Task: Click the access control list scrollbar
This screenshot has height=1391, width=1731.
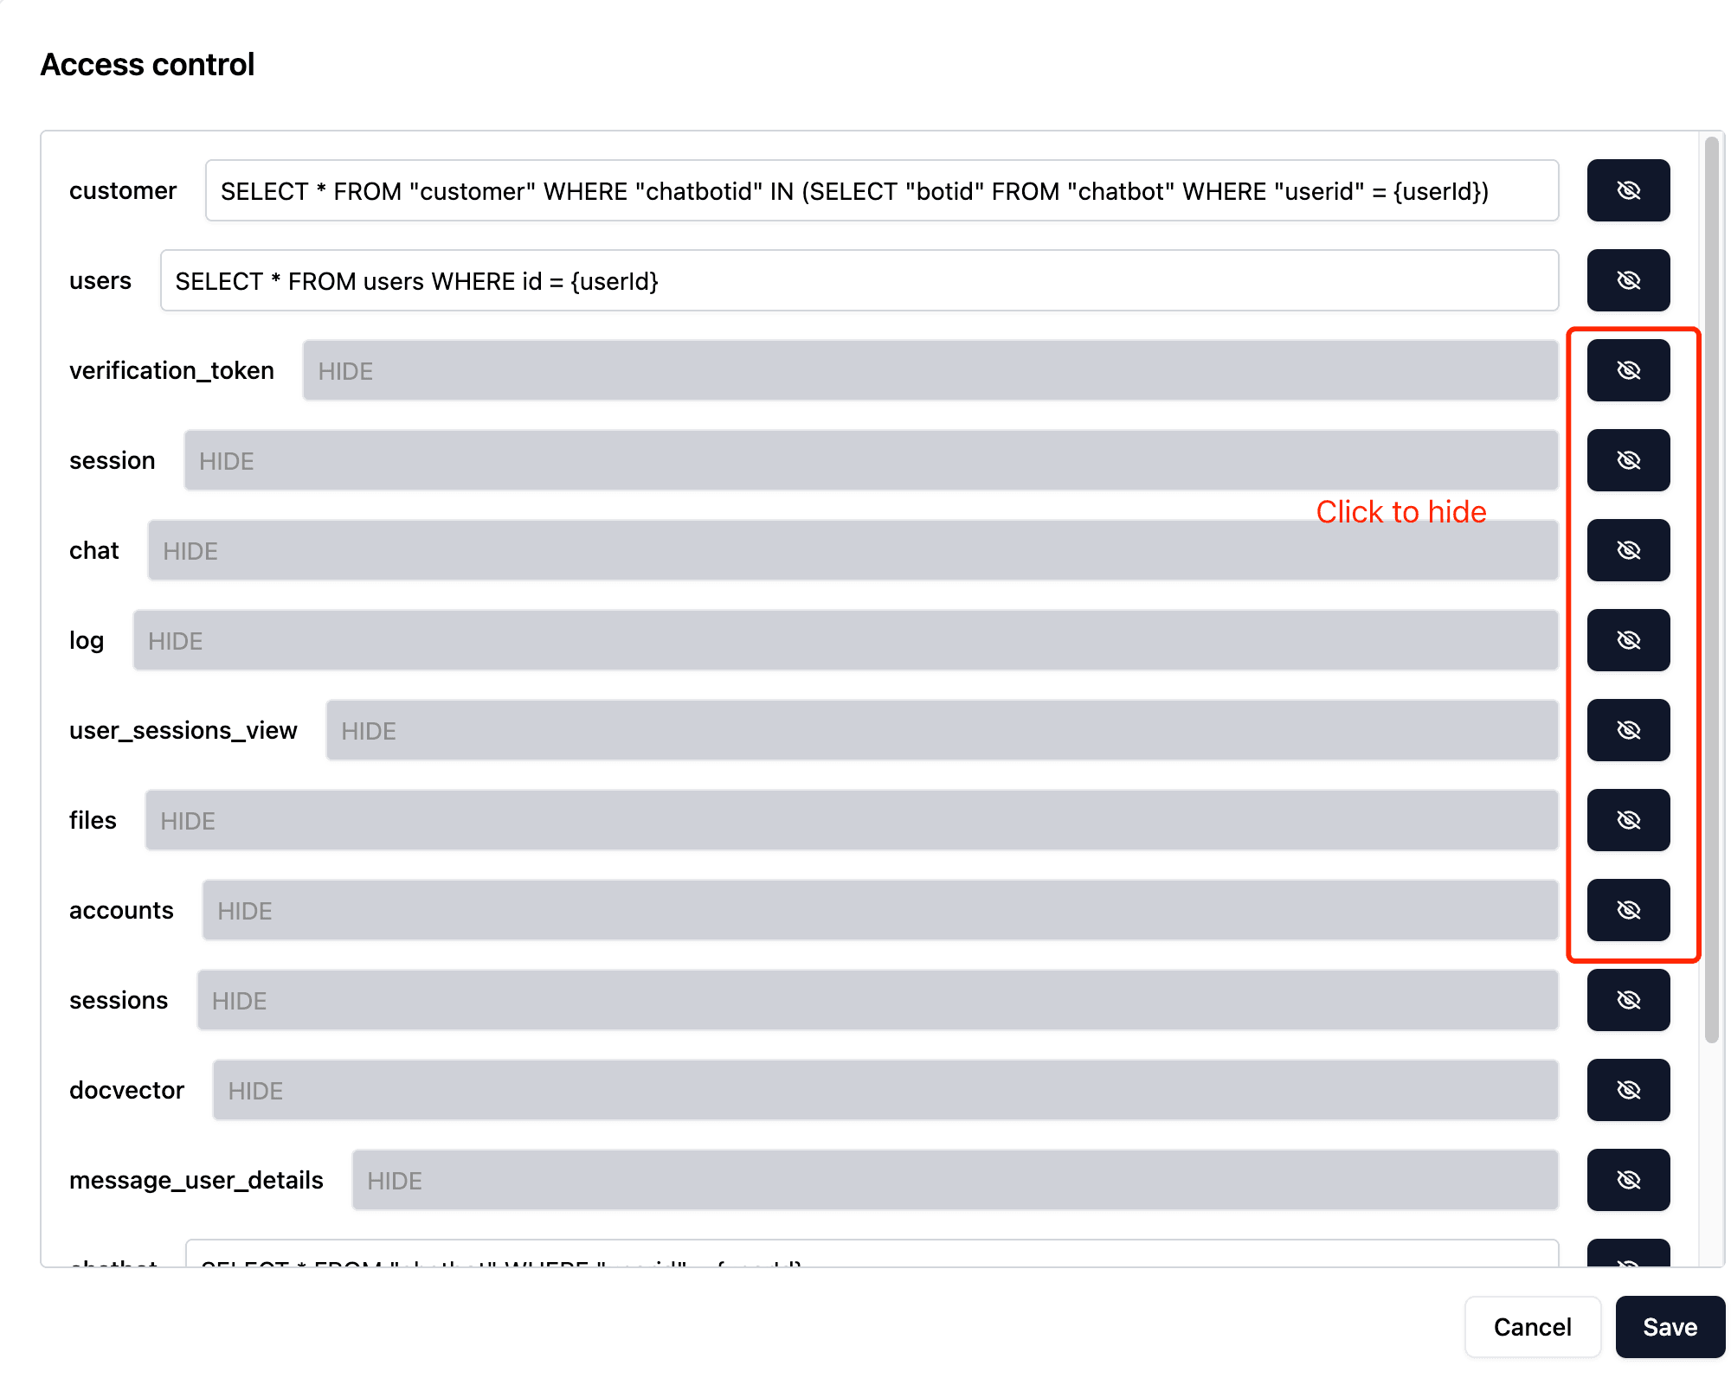Action: coord(1711,588)
